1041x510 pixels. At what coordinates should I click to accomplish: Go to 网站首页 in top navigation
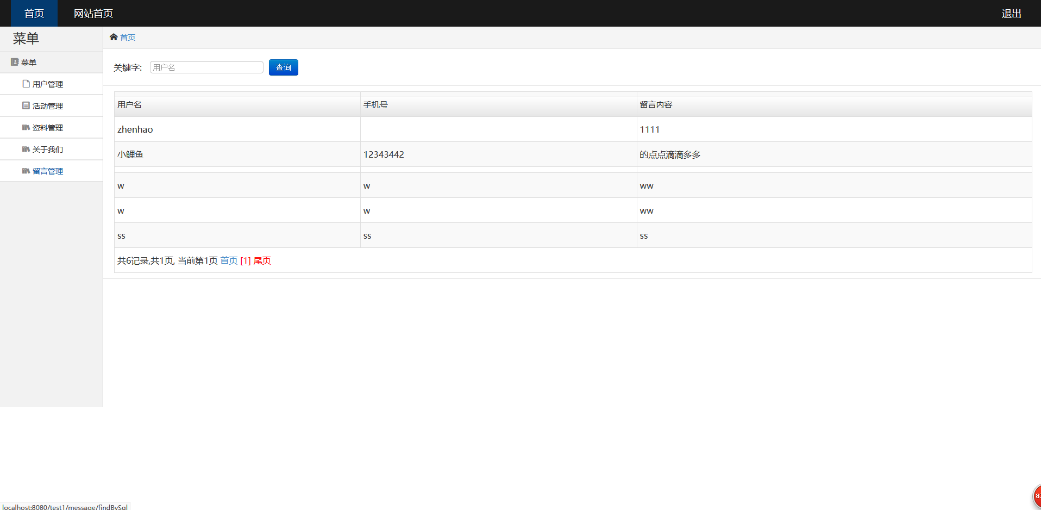pyautogui.click(x=93, y=13)
